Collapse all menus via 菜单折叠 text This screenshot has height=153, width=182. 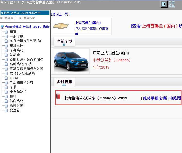pyautogui.click(x=29, y=18)
